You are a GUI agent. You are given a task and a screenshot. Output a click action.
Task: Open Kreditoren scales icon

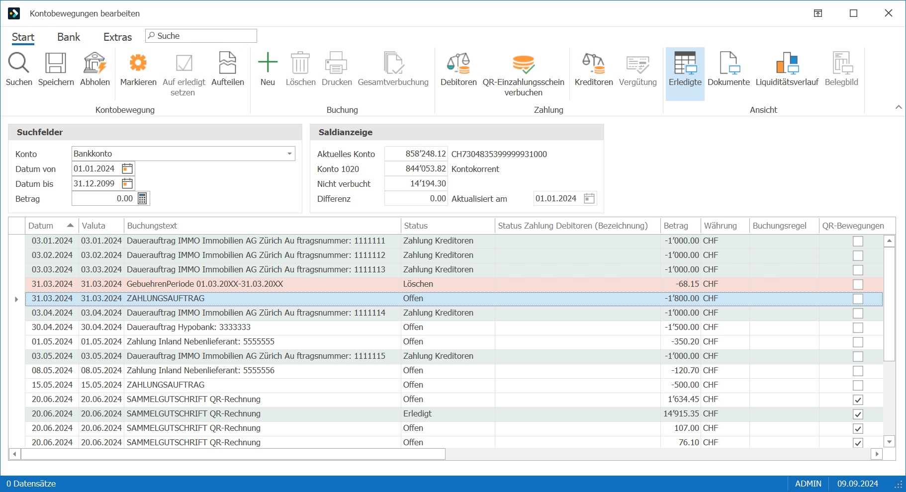594,63
